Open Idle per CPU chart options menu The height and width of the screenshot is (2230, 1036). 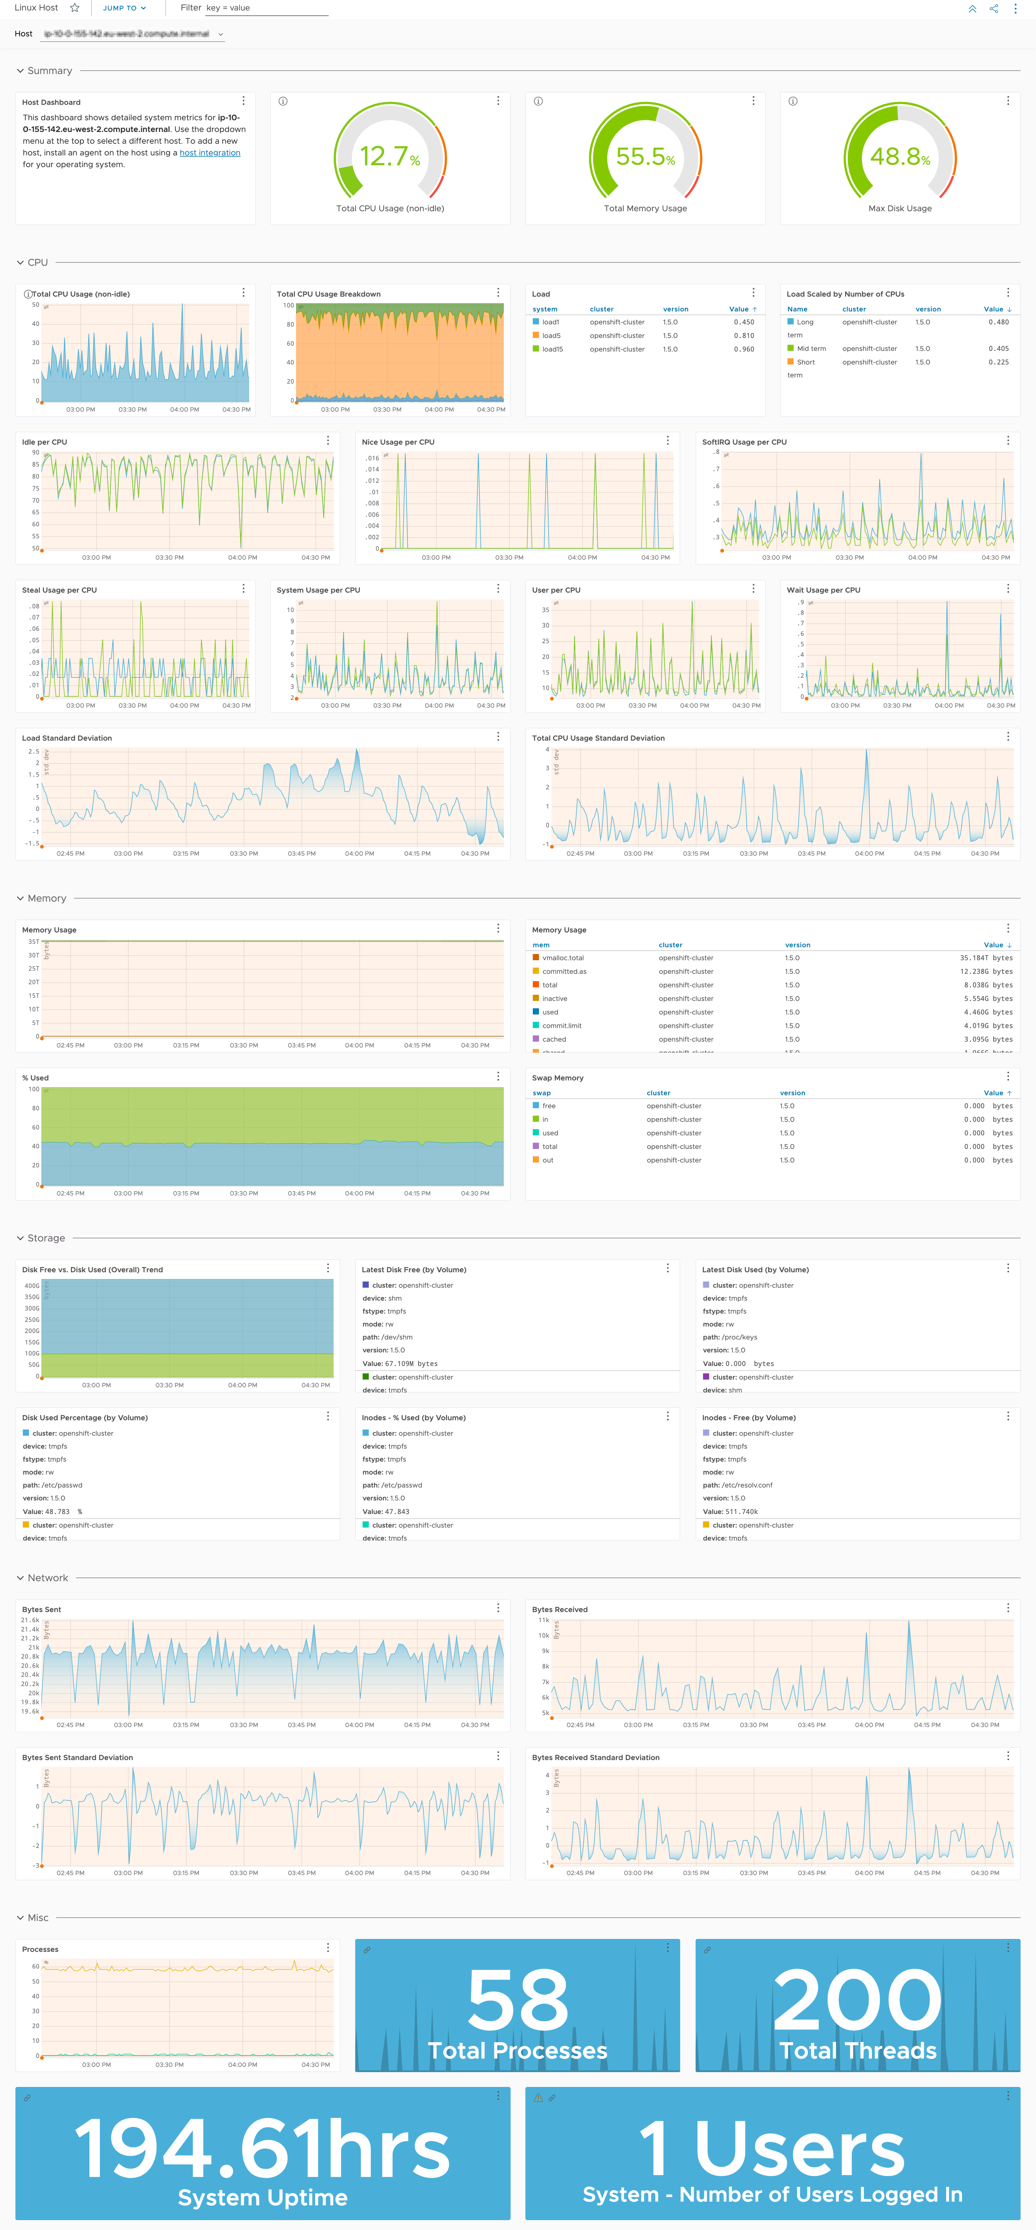tap(328, 441)
